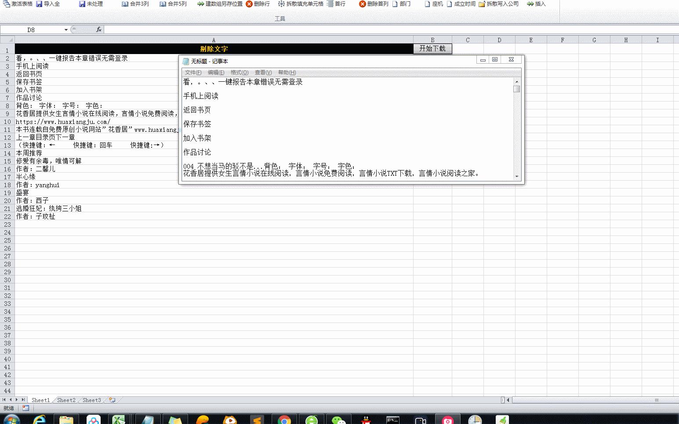Click the insert new worksheet tab icon

pos(113,400)
